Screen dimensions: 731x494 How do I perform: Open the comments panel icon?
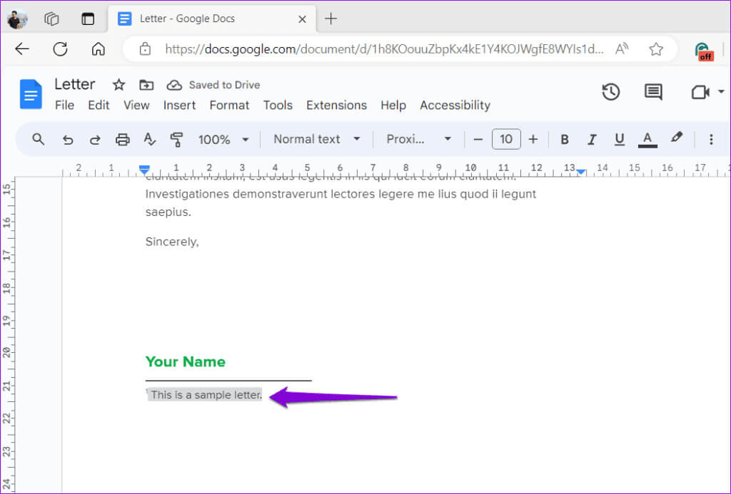coord(652,92)
